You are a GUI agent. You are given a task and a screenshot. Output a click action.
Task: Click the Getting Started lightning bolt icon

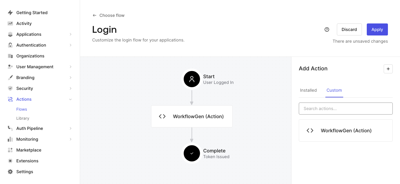(x=10, y=13)
